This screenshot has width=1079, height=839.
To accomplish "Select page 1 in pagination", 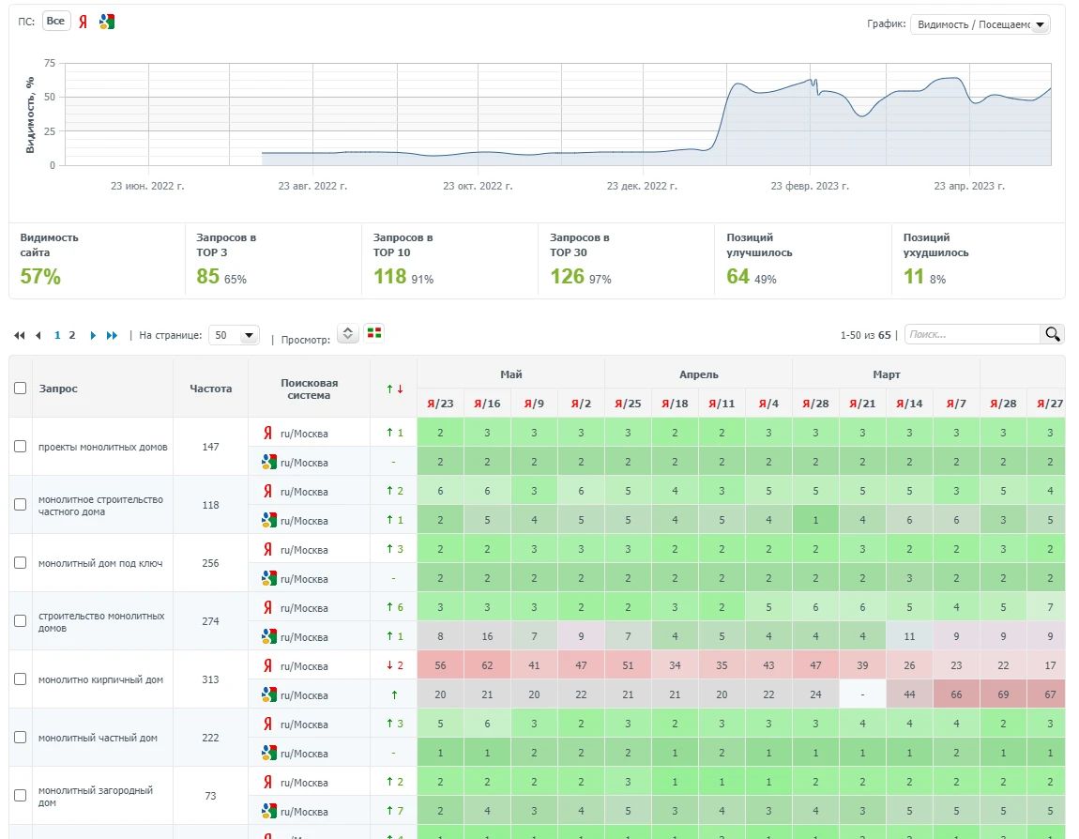I will point(57,335).
